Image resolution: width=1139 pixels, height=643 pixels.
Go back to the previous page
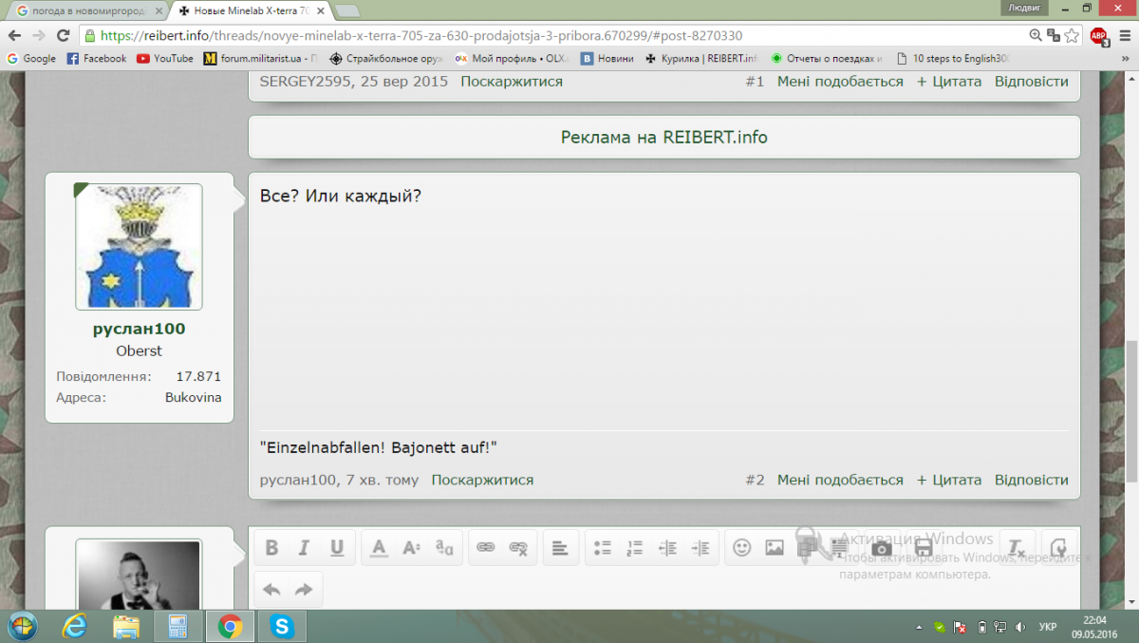point(14,35)
